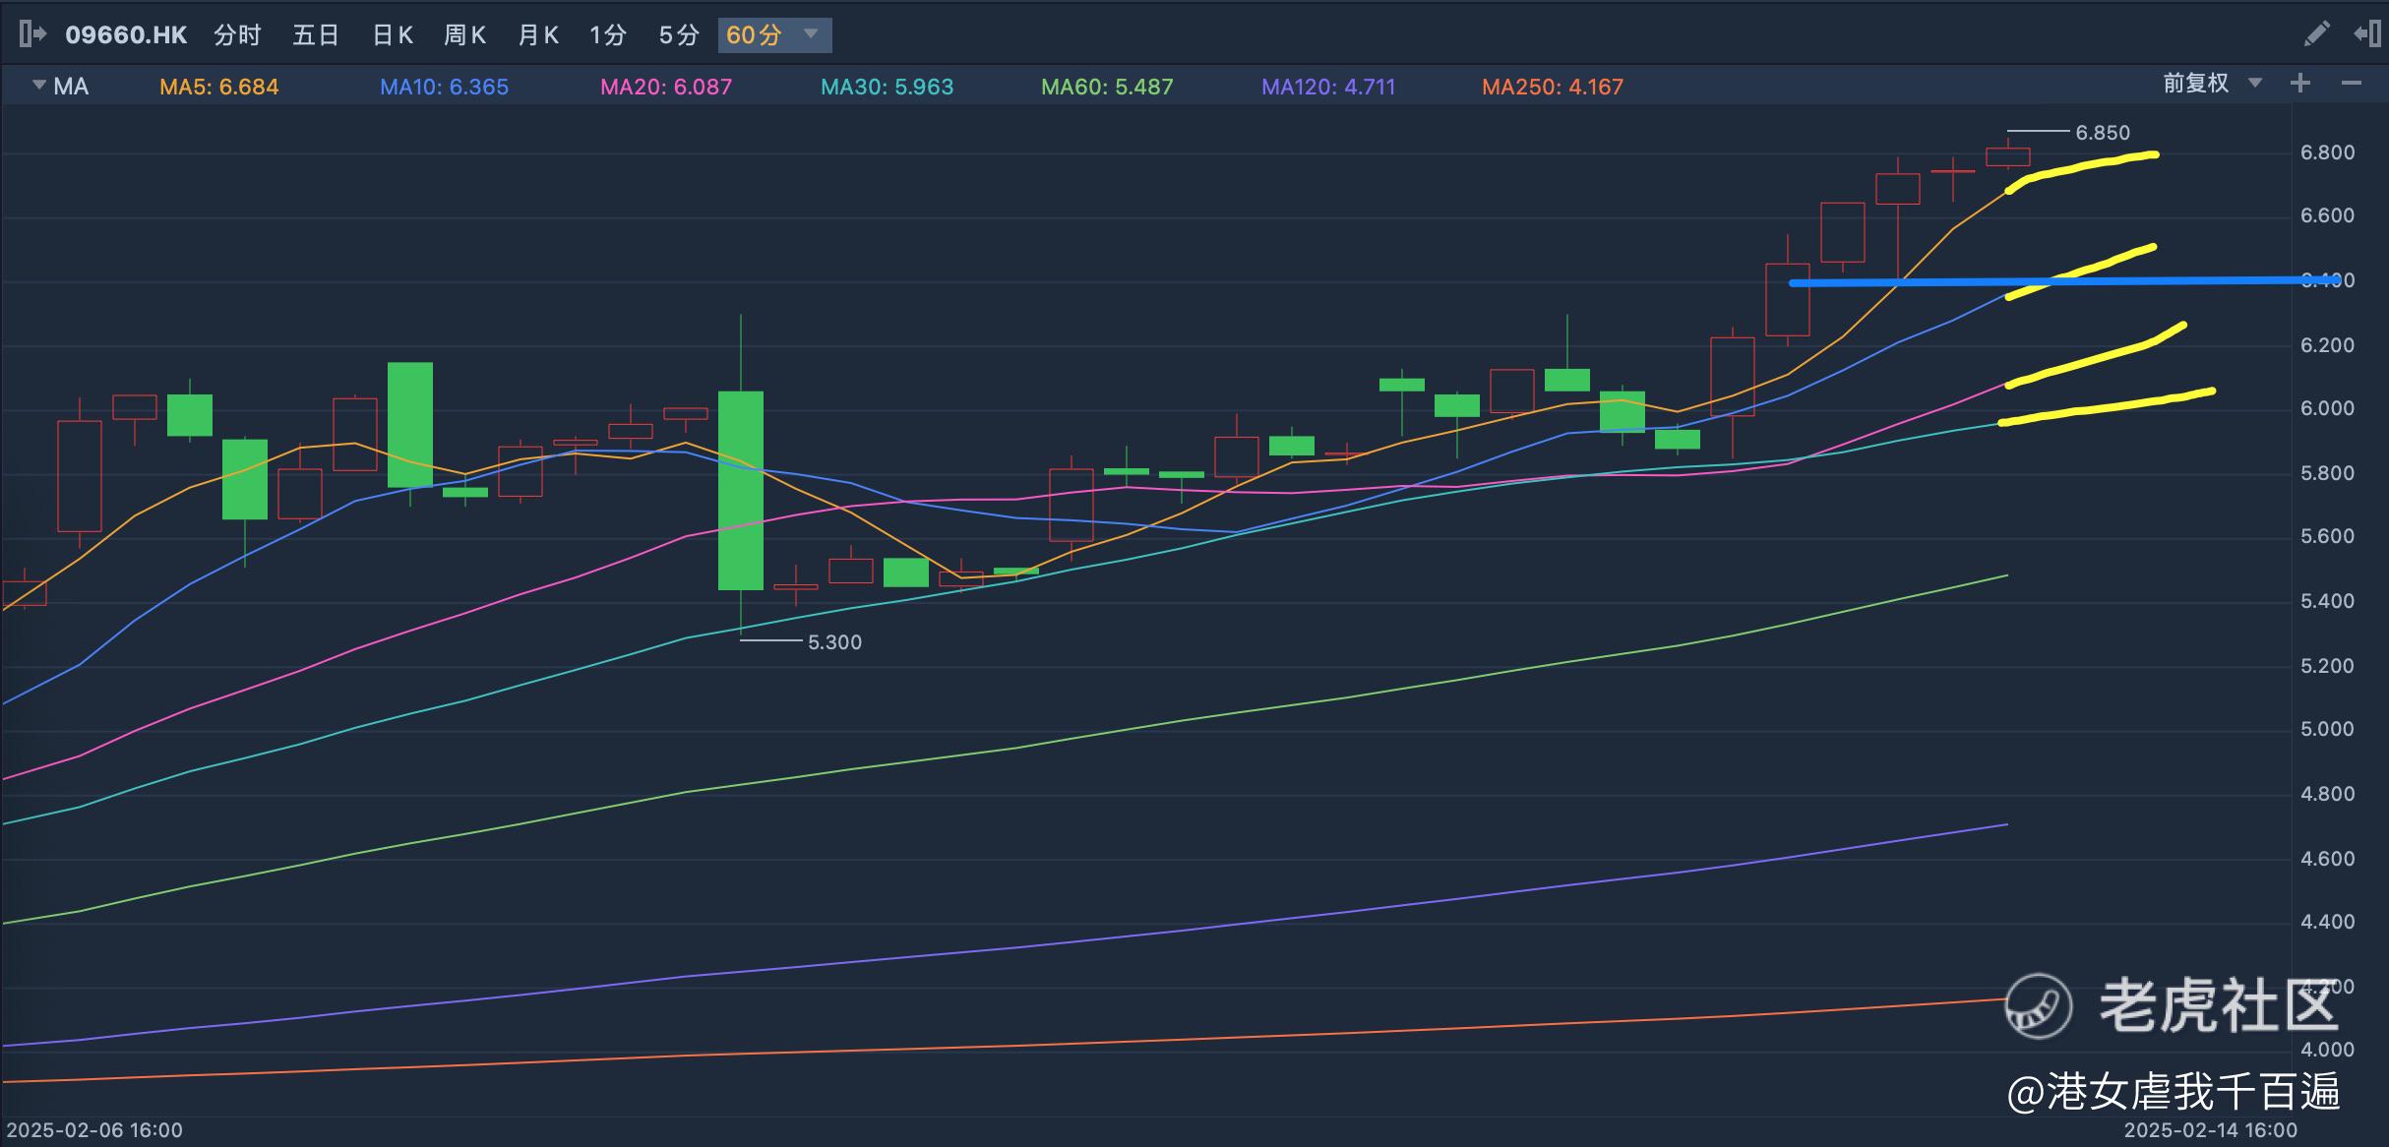2389x1147 pixels.
Task: Switch to 分时 intraday view
Action: 237,35
